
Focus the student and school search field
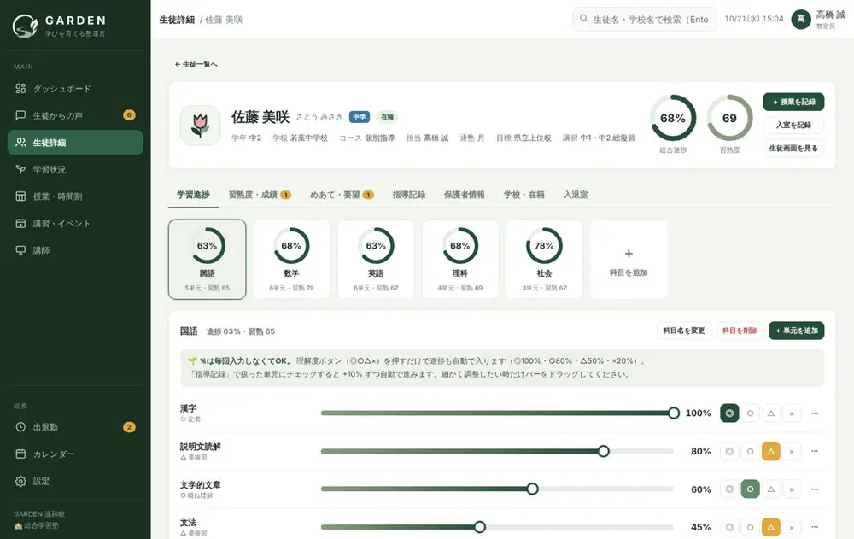tap(644, 19)
